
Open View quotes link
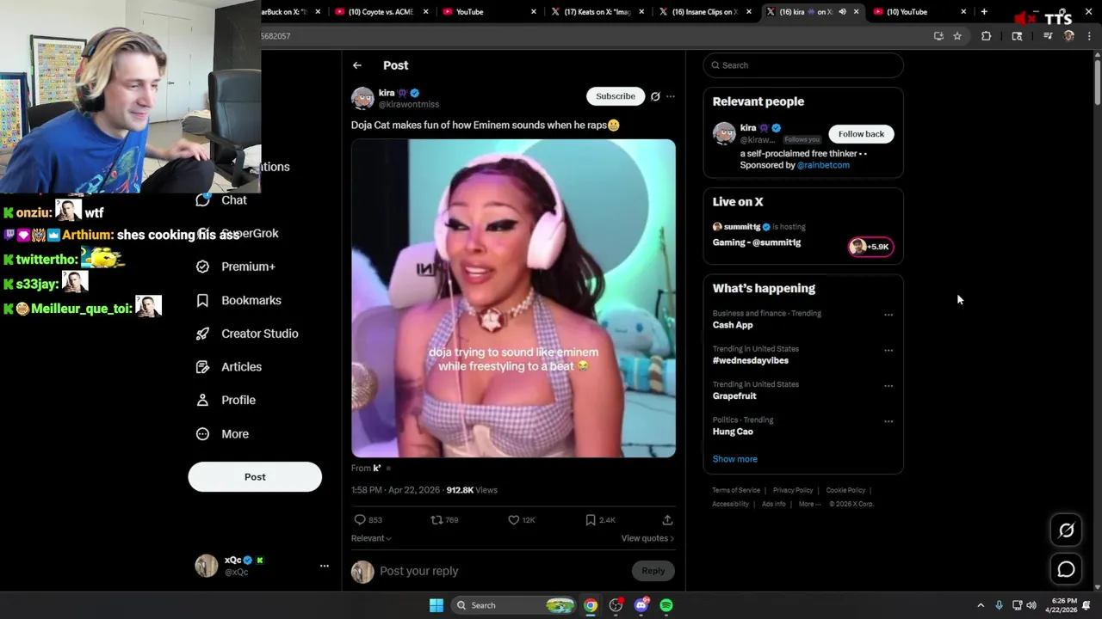tap(647, 538)
